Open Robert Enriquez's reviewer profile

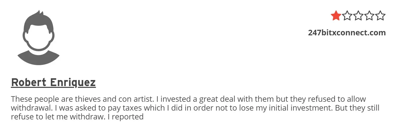click(x=53, y=83)
